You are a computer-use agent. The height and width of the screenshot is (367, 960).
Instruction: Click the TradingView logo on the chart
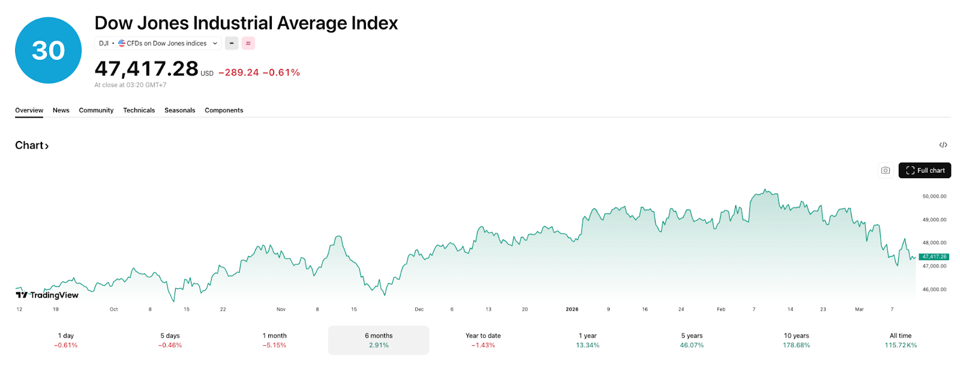point(47,295)
